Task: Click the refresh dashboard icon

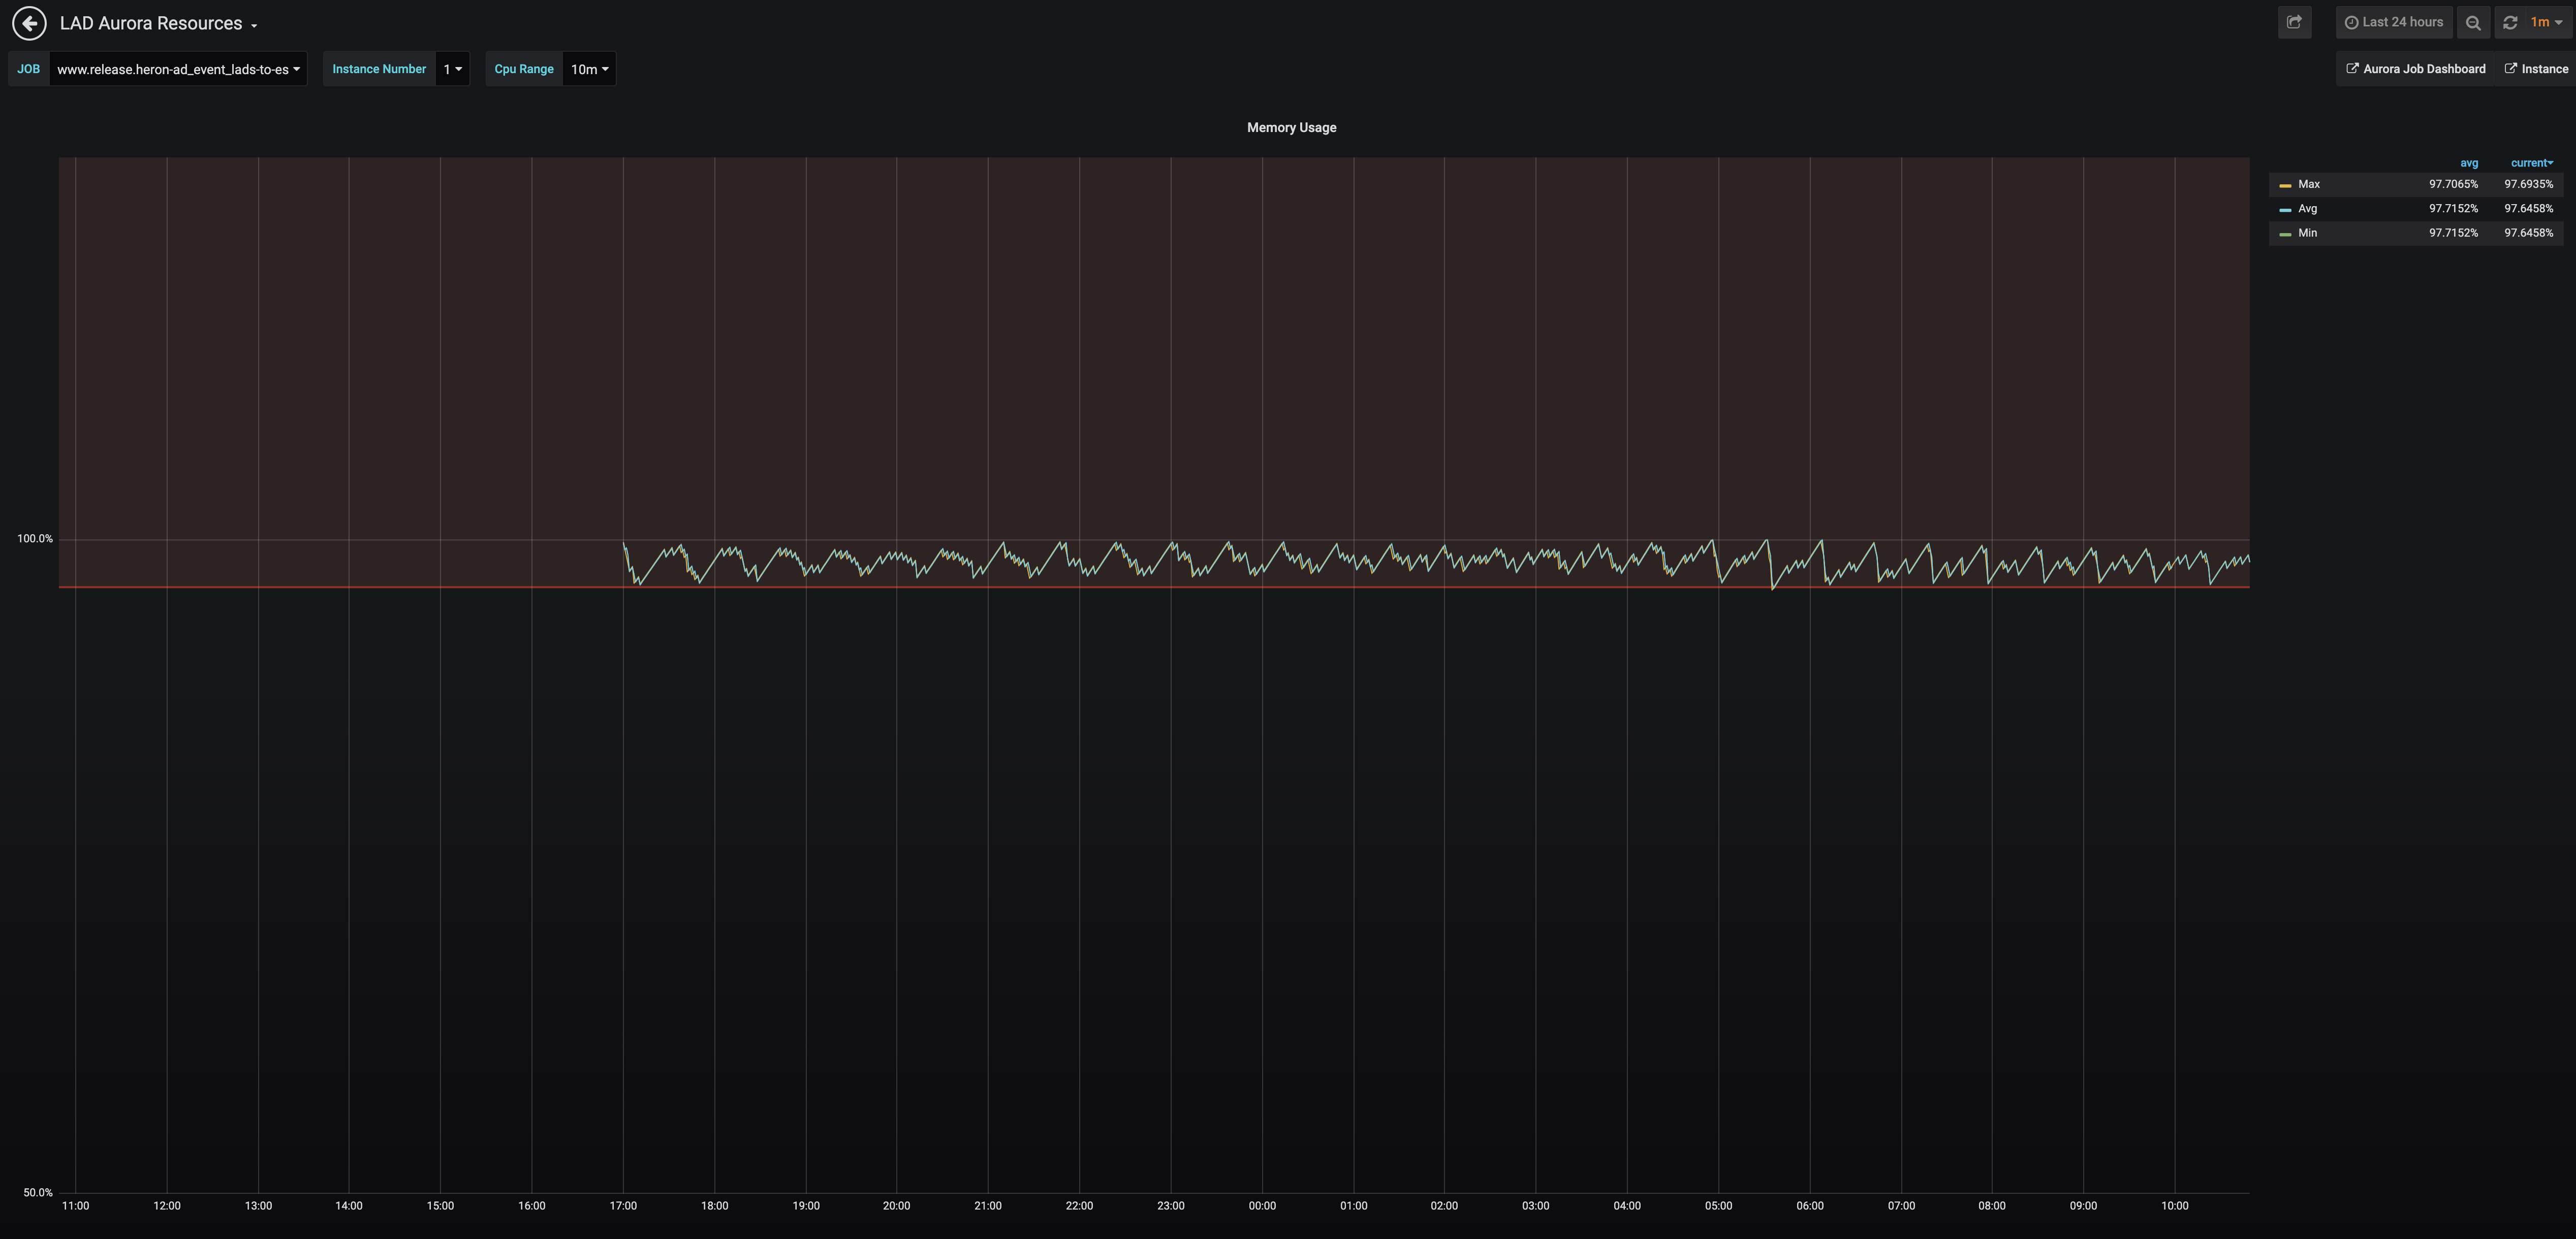Action: (x=2510, y=23)
